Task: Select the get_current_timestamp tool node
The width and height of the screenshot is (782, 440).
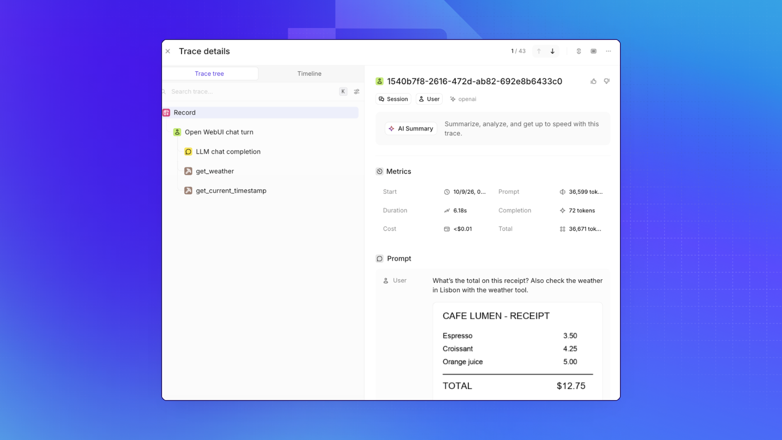Action: pos(231,191)
